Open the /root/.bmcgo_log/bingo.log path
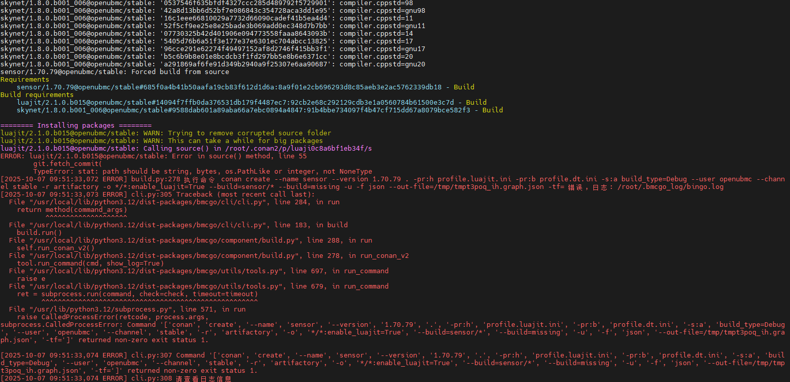This screenshot has width=790, height=382. [674, 187]
